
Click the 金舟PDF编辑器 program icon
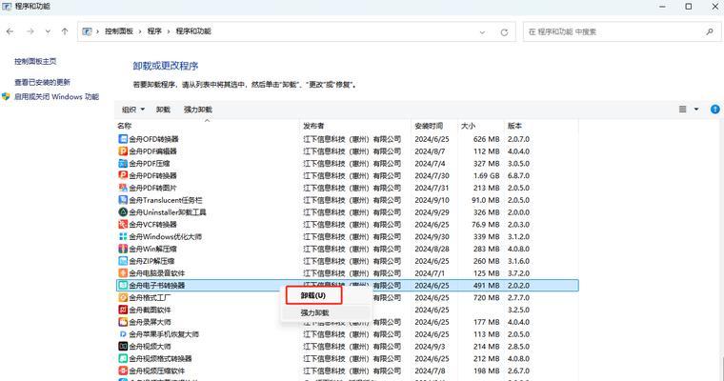(x=123, y=151)
